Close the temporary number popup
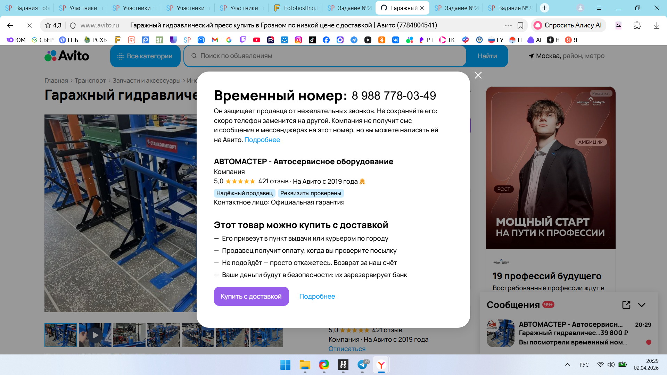 [478, 75]
